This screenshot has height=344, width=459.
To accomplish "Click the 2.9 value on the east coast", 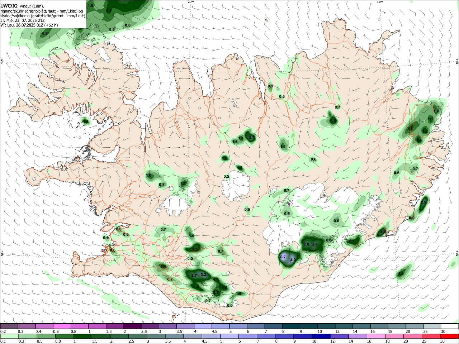I will coord(423,202).
